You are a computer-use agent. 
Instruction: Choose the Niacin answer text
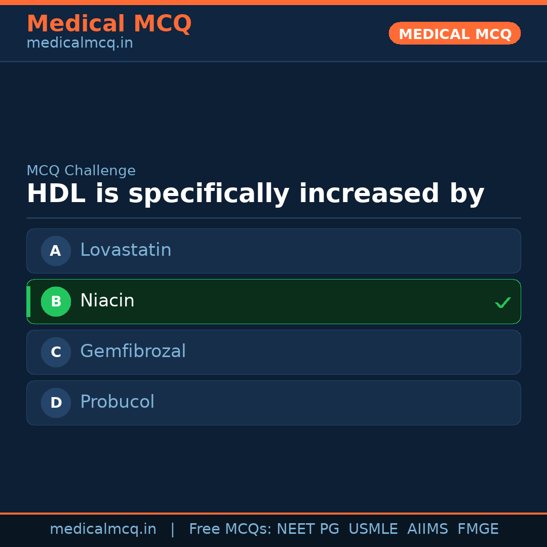[x=107, y=301]
